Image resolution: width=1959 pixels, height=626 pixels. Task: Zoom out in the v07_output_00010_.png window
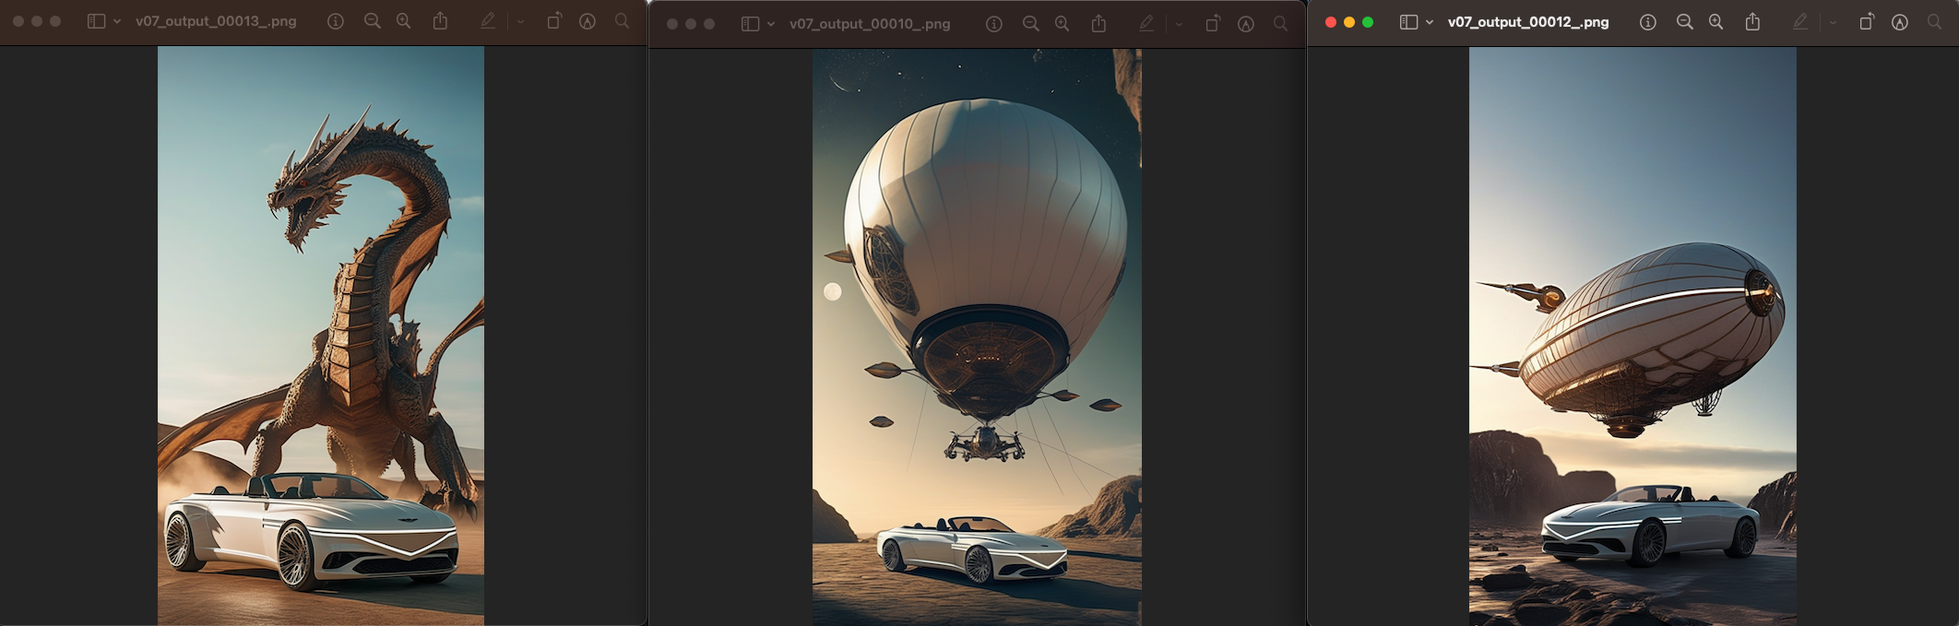tap(1031, 24)
